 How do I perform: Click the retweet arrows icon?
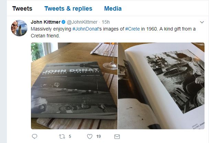pyautogui.click(x=62, y=136)
